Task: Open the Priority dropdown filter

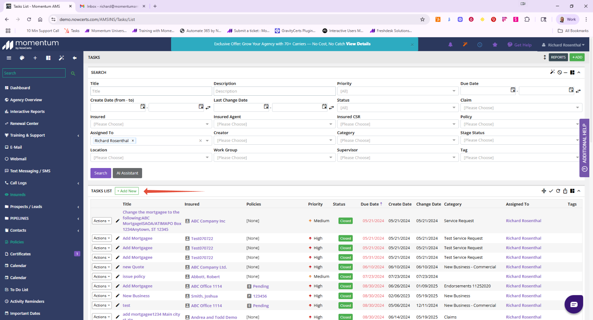Action: [397, 91]
